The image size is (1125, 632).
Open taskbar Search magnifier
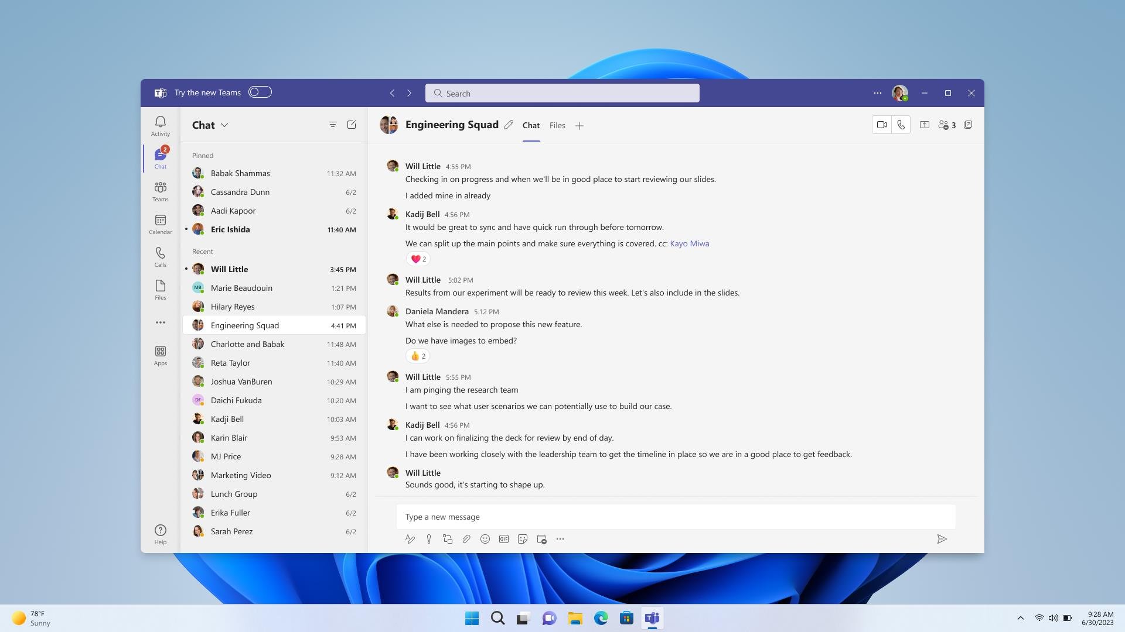pyautogui.click(x=497, y=618)
